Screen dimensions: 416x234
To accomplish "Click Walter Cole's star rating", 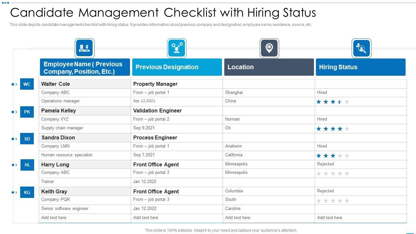I will [x=333, y=102].
